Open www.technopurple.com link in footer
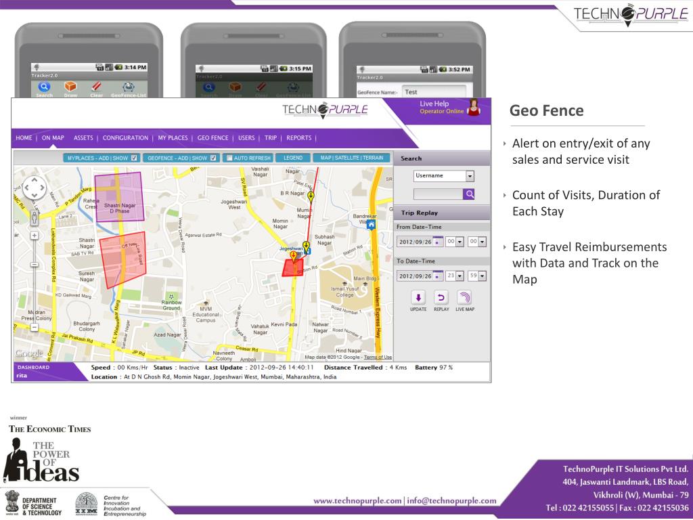Viewport: 693px width, 520px height. click(x=357, y=500)
